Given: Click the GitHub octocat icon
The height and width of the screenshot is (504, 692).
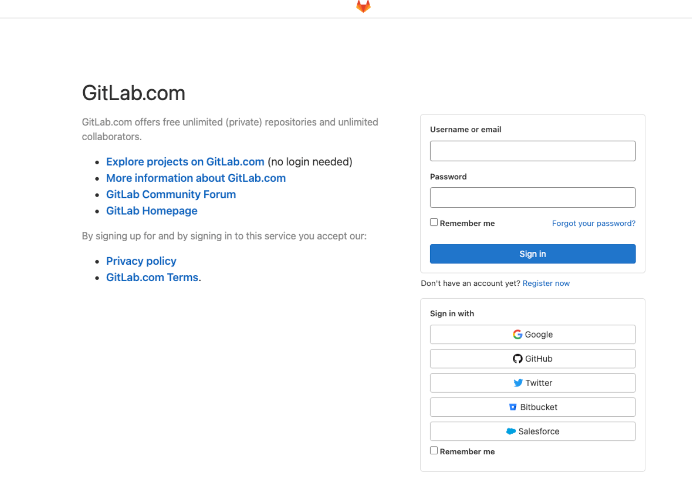Looking at the screenshot, I should pos(517,358).
